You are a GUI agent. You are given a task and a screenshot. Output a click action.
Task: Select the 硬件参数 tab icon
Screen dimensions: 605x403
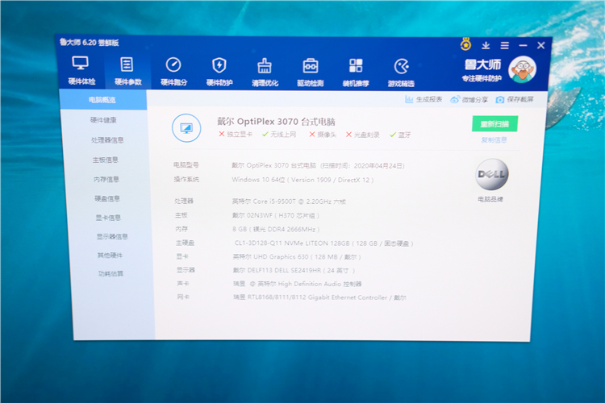[x=127, y=64]
